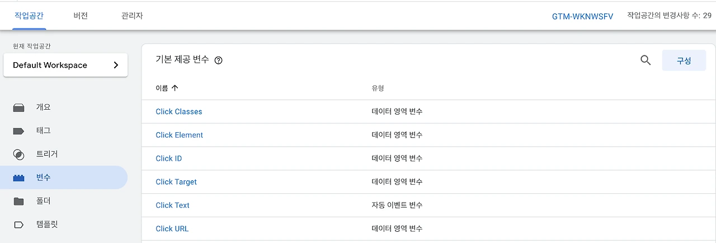The width and height of the screenshot is (716, 243).
Task: Sort variables by 이름 column arrow
Action: (x=175, y=88)
